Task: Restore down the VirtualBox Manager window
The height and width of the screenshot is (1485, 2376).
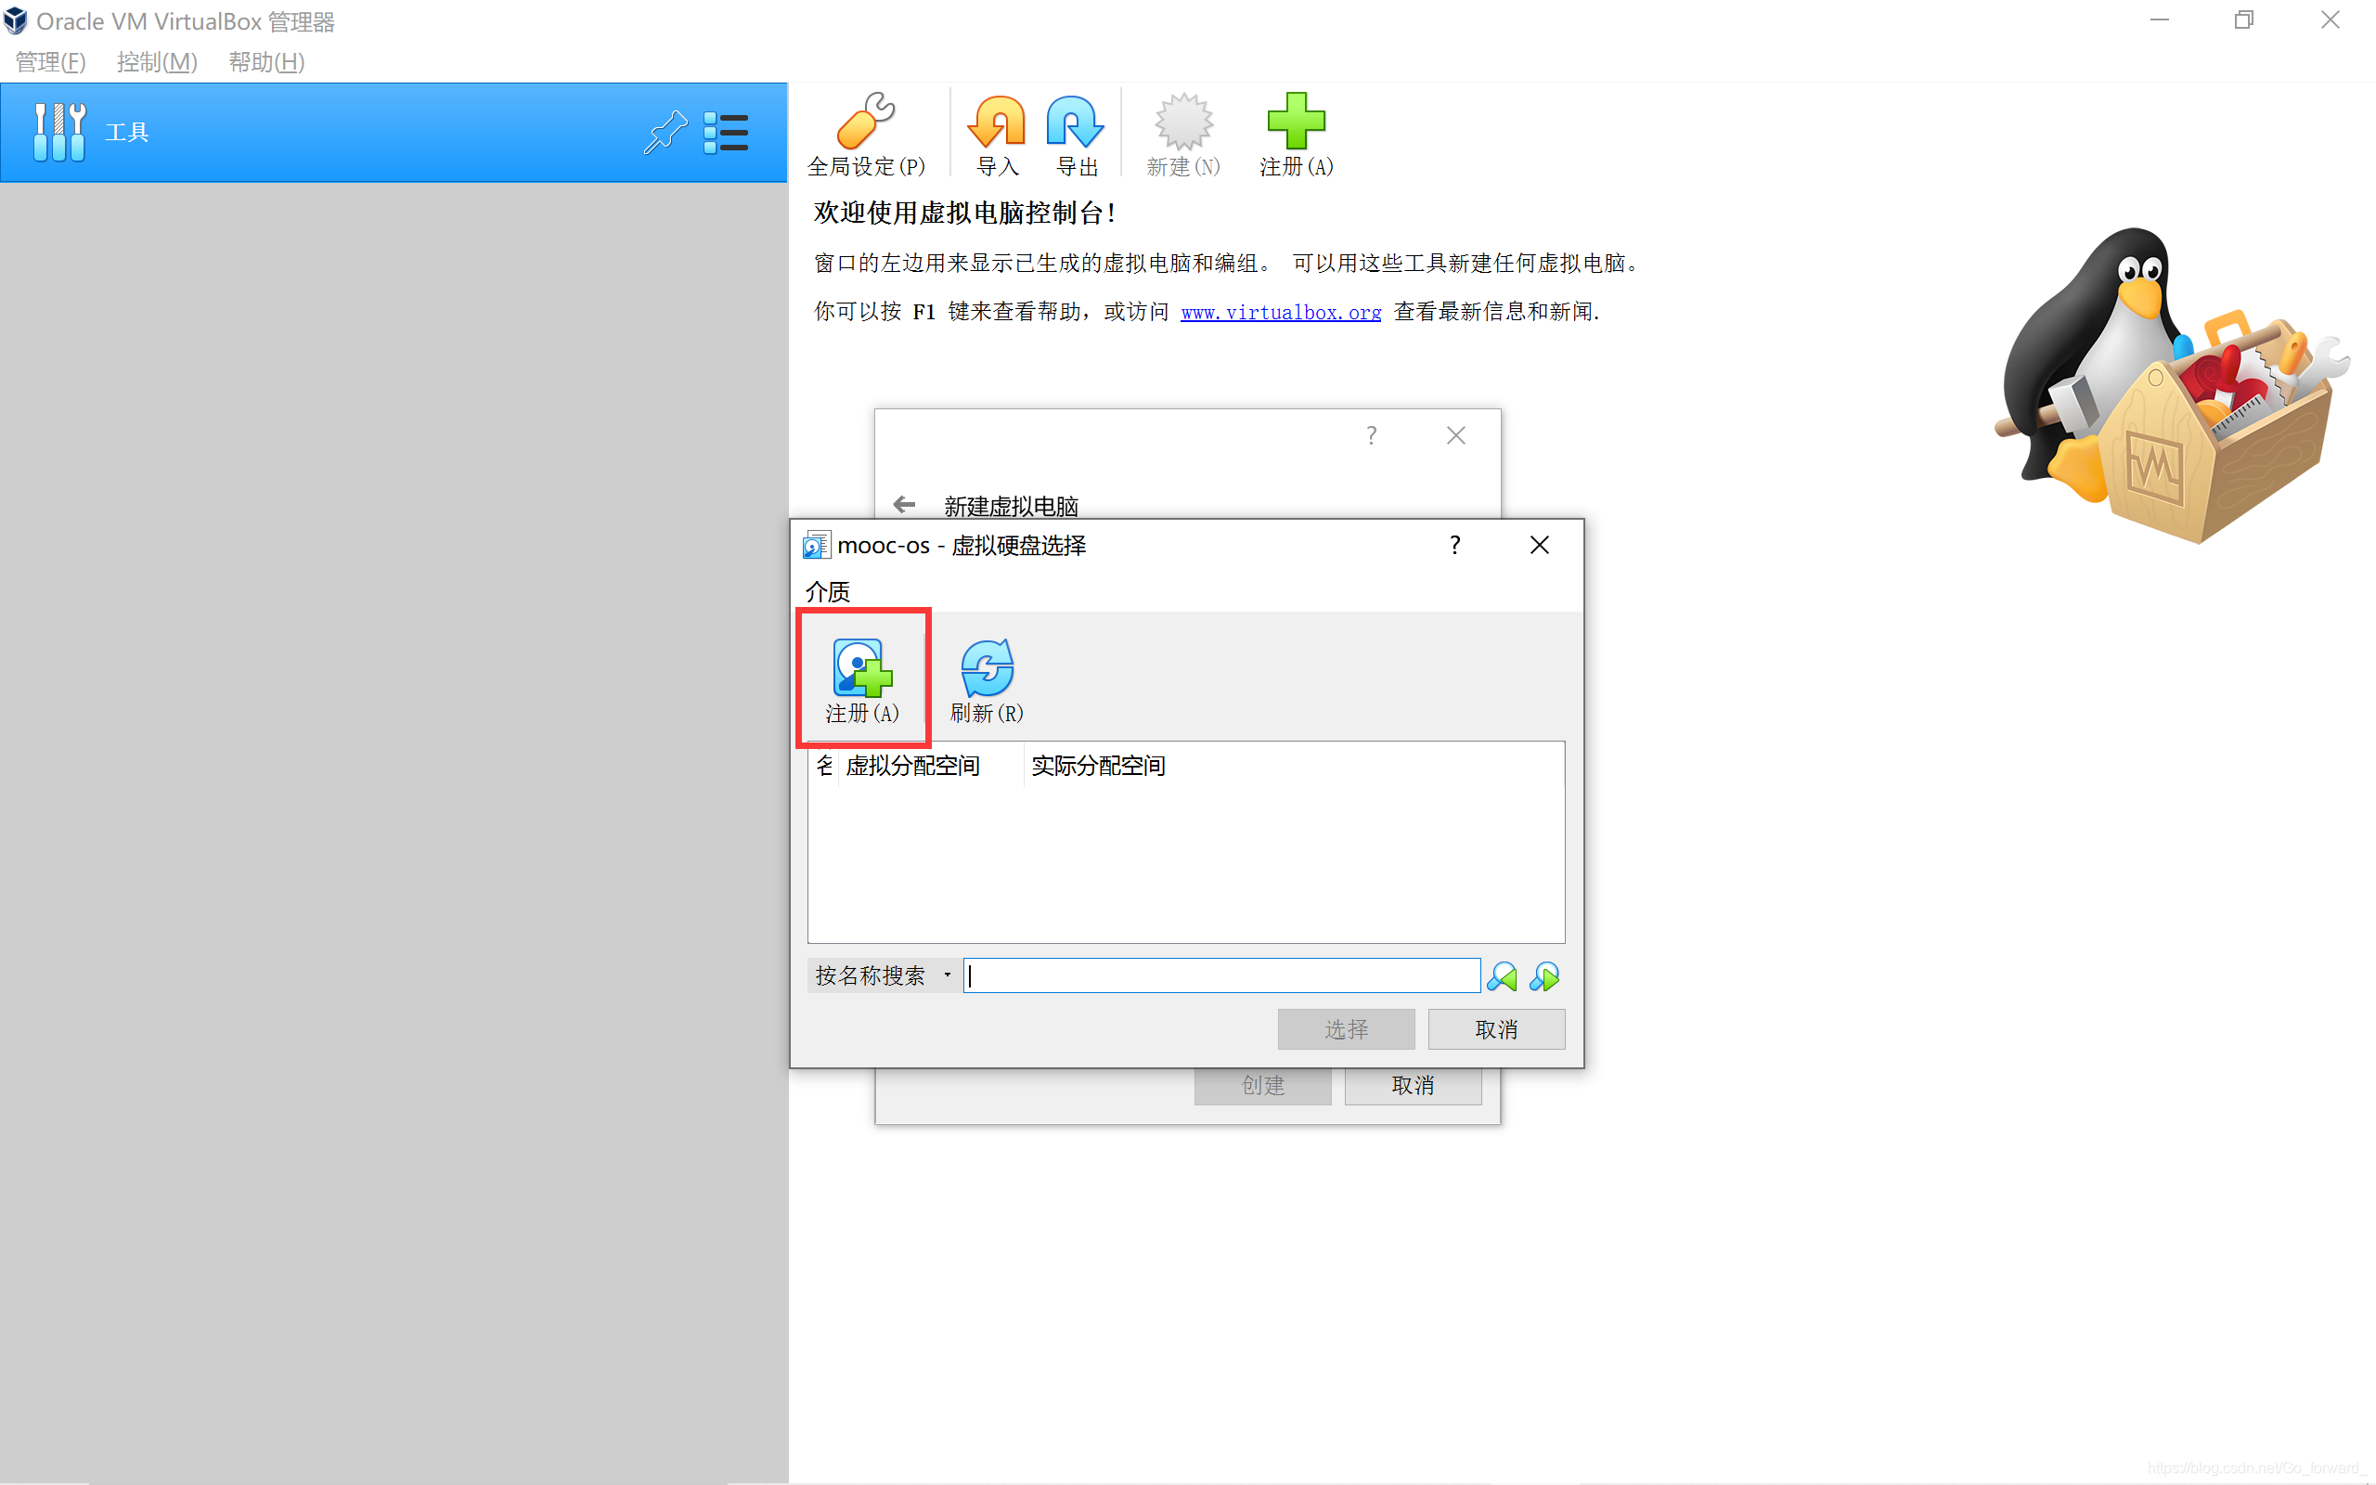Action: click(x=2243, y=20)
